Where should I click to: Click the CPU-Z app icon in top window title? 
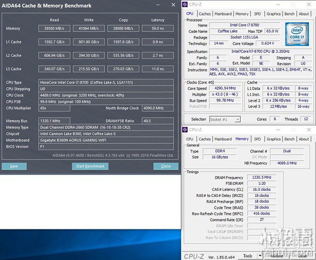click(x=185, y=4)
